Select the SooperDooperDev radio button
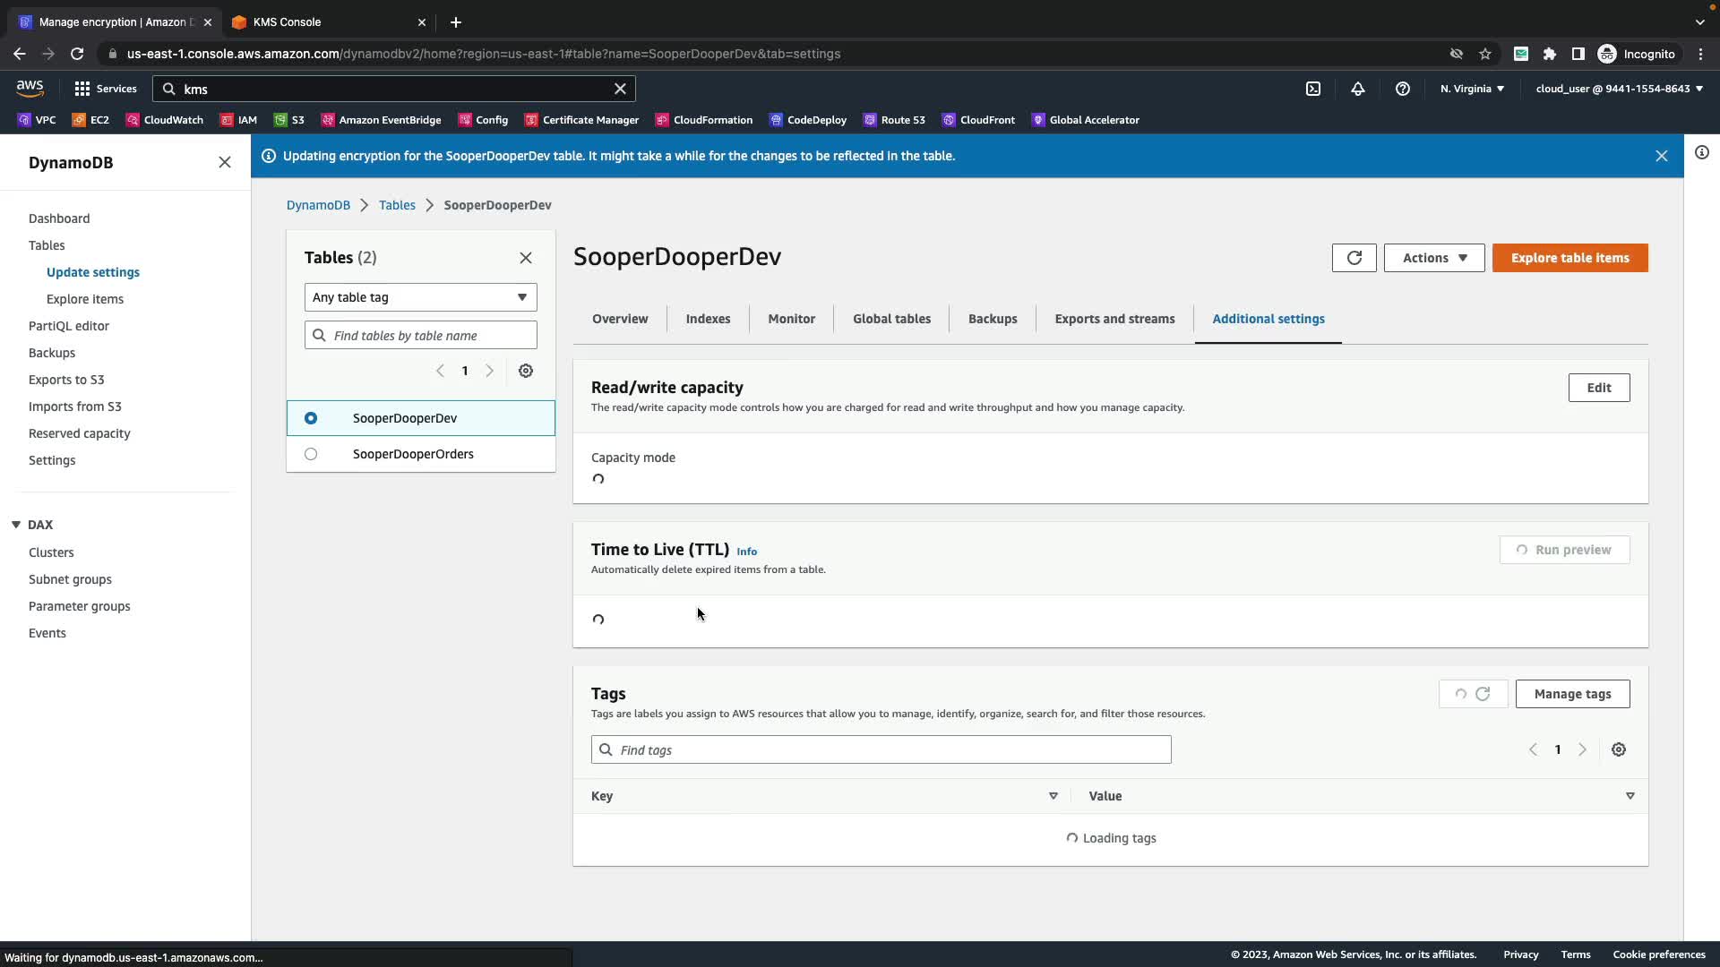 click(x=311, y=418)
